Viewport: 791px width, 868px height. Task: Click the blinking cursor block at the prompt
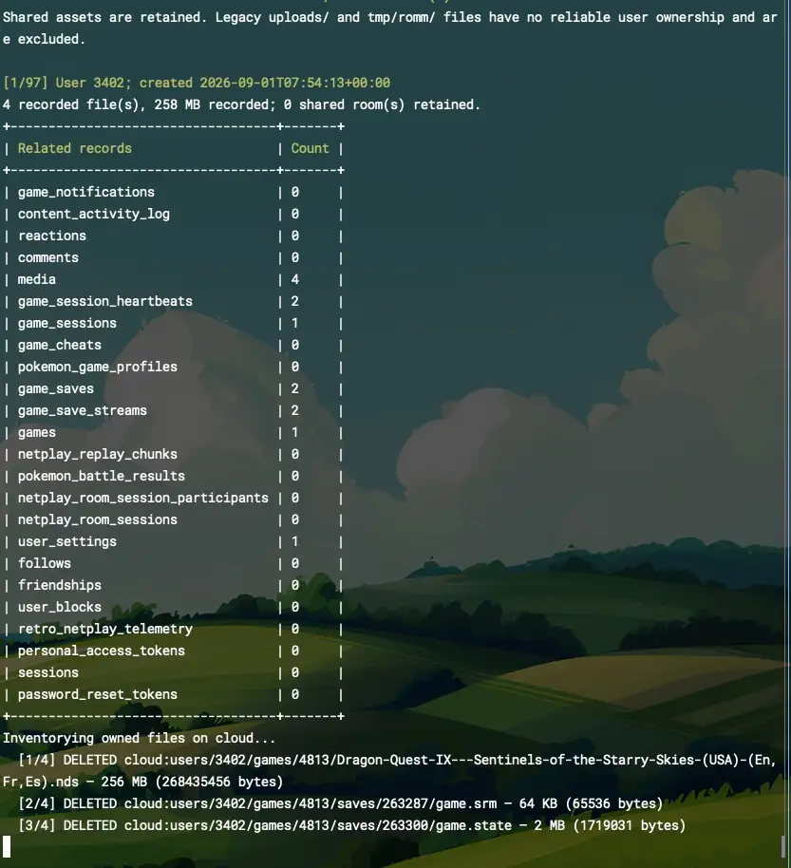coord(7,847)
